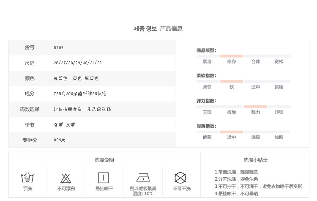The height and width of the screenshot is (201, 317).
Task: Click tip 4.悬挂晾干,不可暴晒
Action: click(236, 194)
